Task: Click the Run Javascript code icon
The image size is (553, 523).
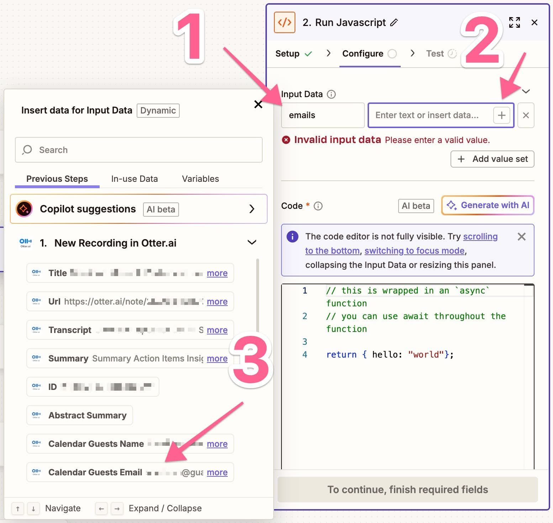Action: (284, 22)
